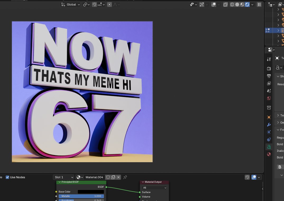Open the text data-block browse dropdown
This screenshot has width=284, height=201.
(x=279, y=68)
